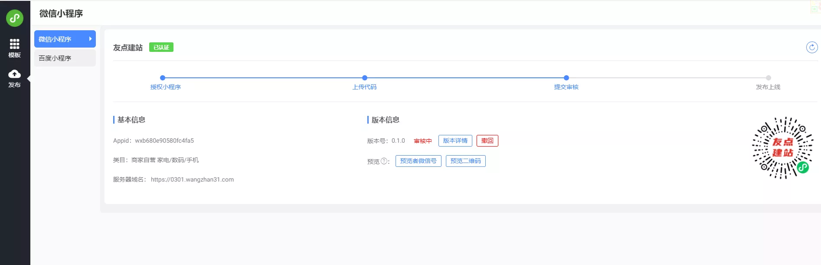Click the 预览者微信号 button
This screenshot has height=265, width=821.
click(418, 161)
